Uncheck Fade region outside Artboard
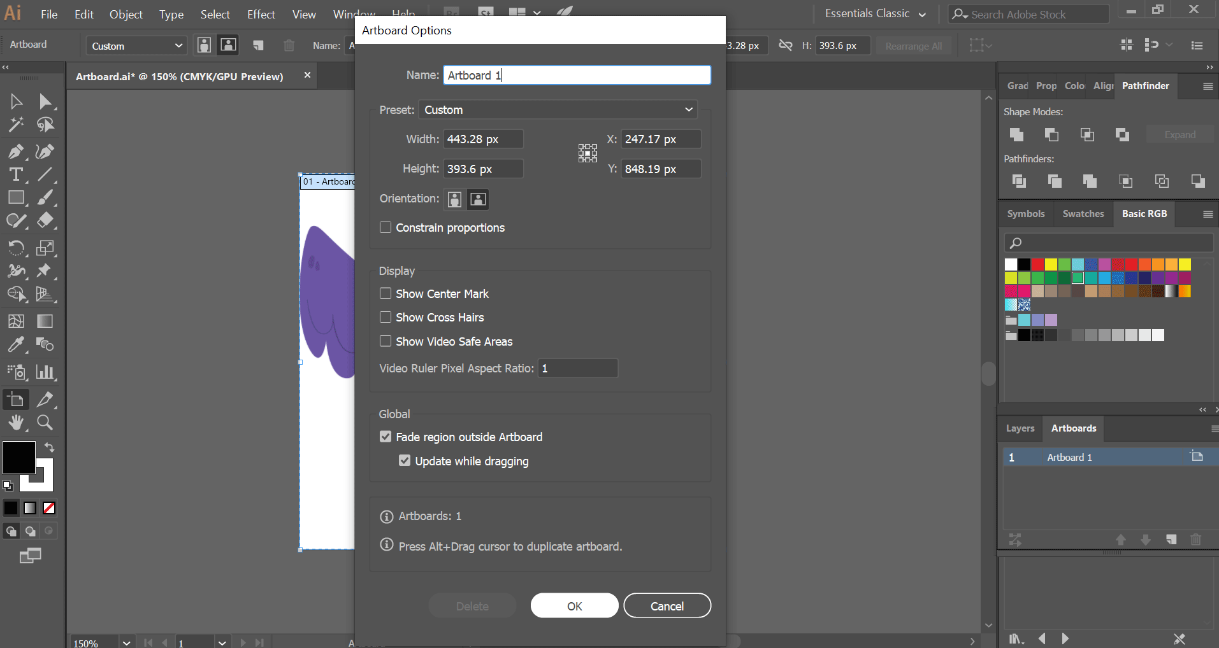 386,437
